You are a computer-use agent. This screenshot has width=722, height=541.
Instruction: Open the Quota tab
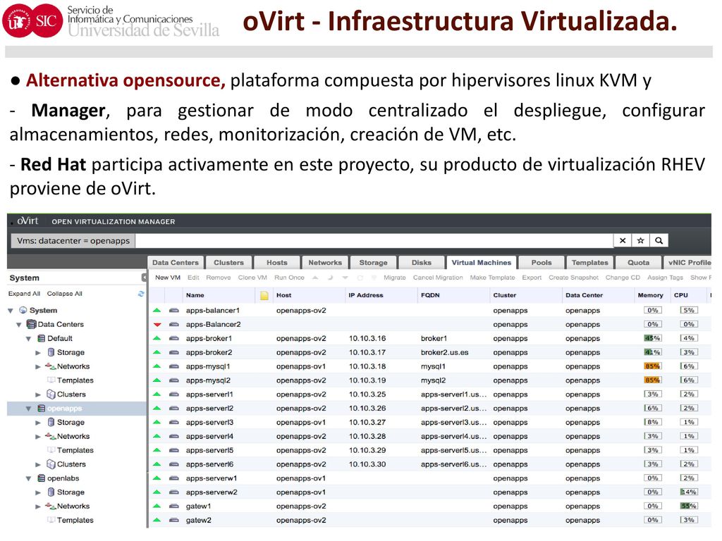pos(639,263)
